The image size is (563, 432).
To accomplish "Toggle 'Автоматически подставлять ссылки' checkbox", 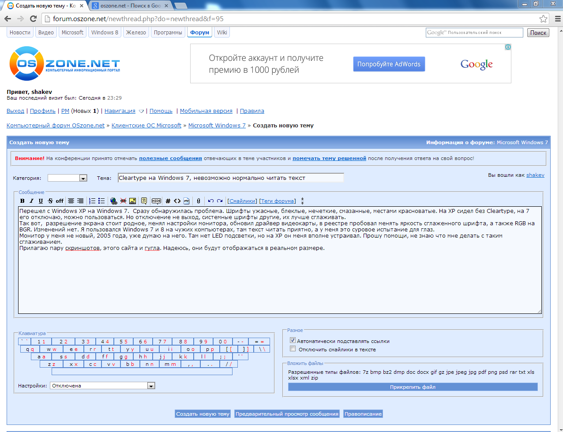I will click(x=293, y=340).
